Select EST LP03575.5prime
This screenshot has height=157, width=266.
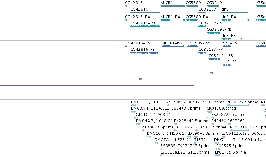click(230, 146)
